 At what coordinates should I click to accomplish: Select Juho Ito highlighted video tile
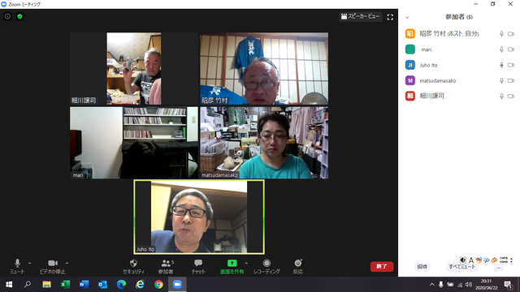[x=199, y=217]
